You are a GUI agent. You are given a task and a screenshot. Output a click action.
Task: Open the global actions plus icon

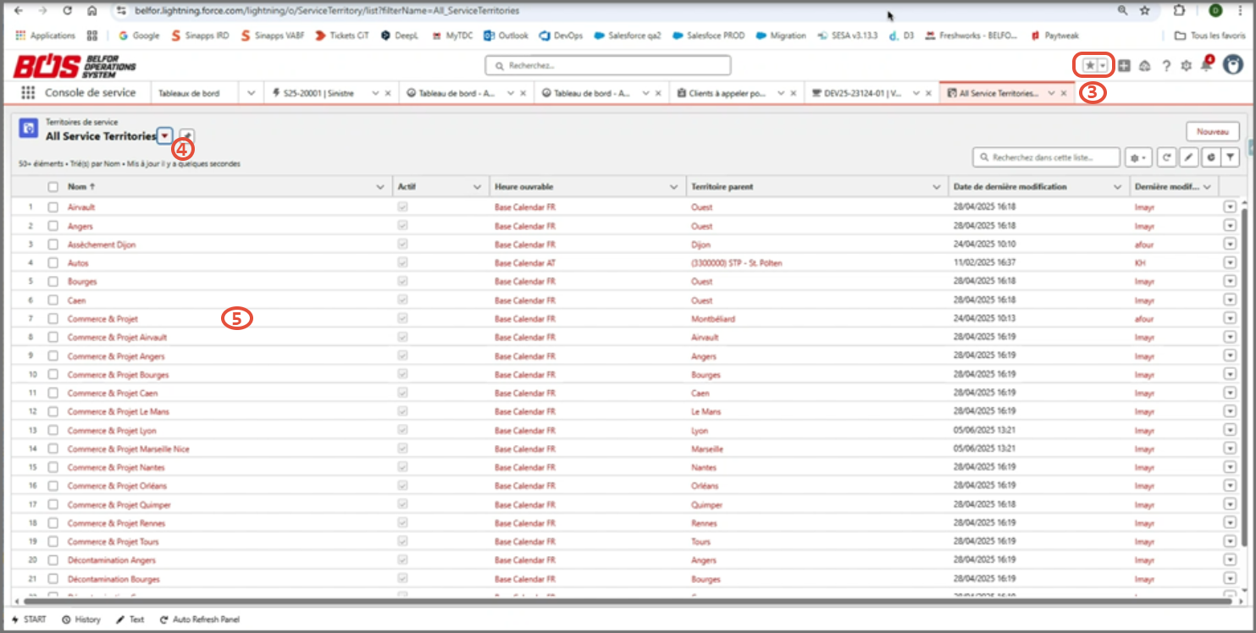(x=1124, y=66)
